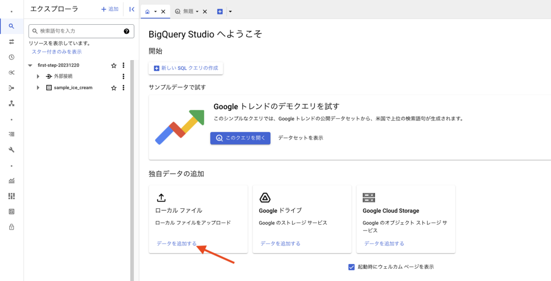Collapse the Explorer panel with arrow icon
The image size is (551, 281).
[132, 9]
